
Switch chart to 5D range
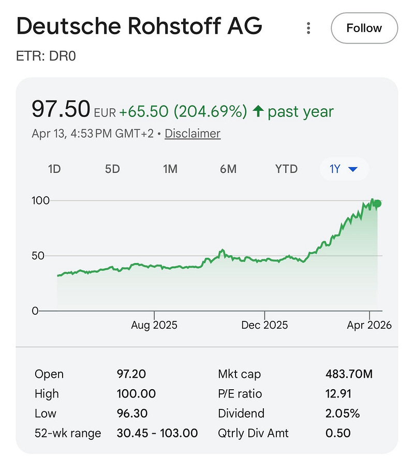point(112,169)
